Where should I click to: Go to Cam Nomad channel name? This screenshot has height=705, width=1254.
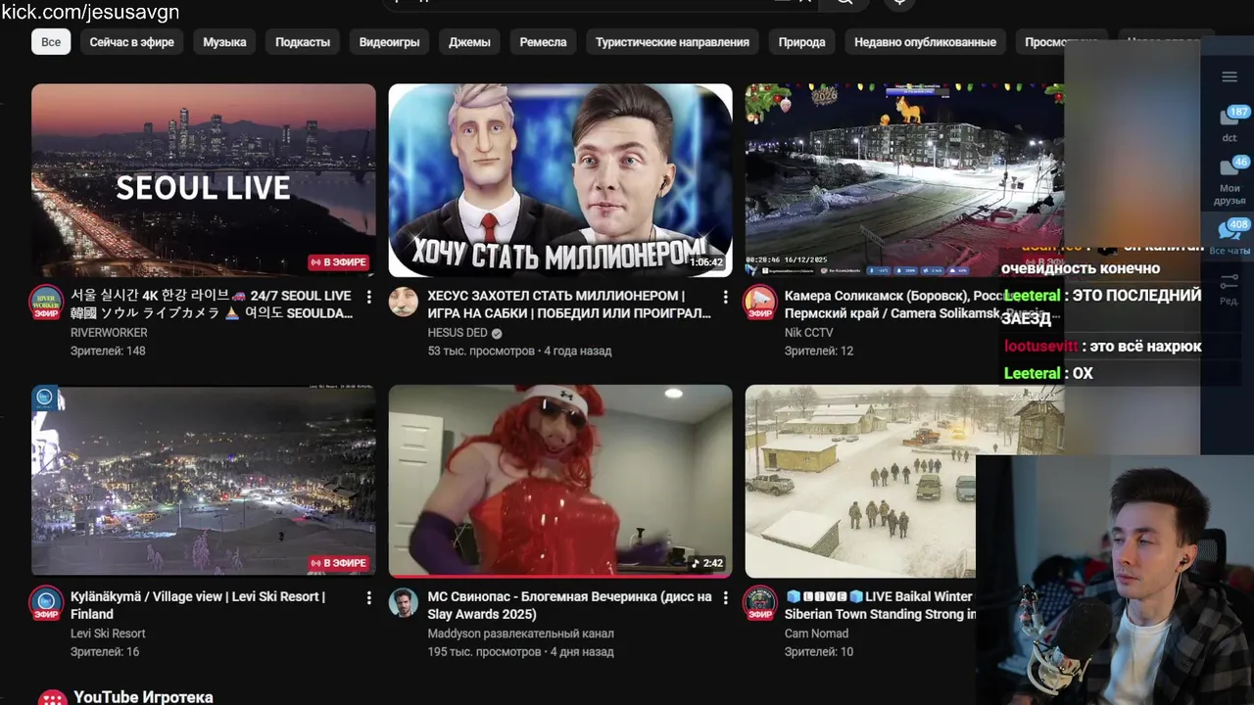[818, 634]
